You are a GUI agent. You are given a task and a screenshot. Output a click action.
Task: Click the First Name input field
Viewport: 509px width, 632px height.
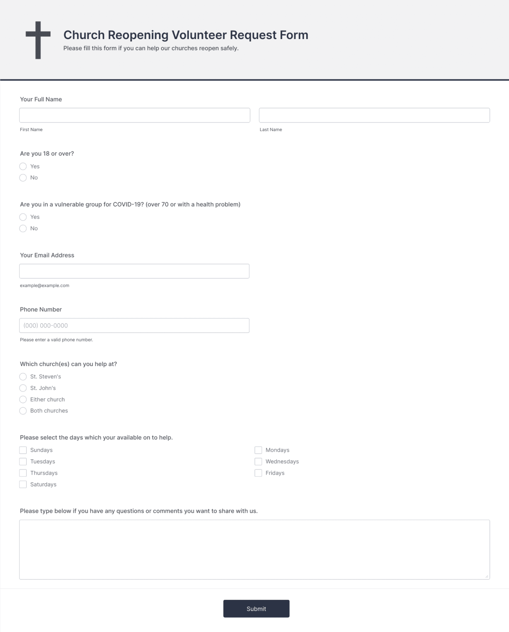134,115
